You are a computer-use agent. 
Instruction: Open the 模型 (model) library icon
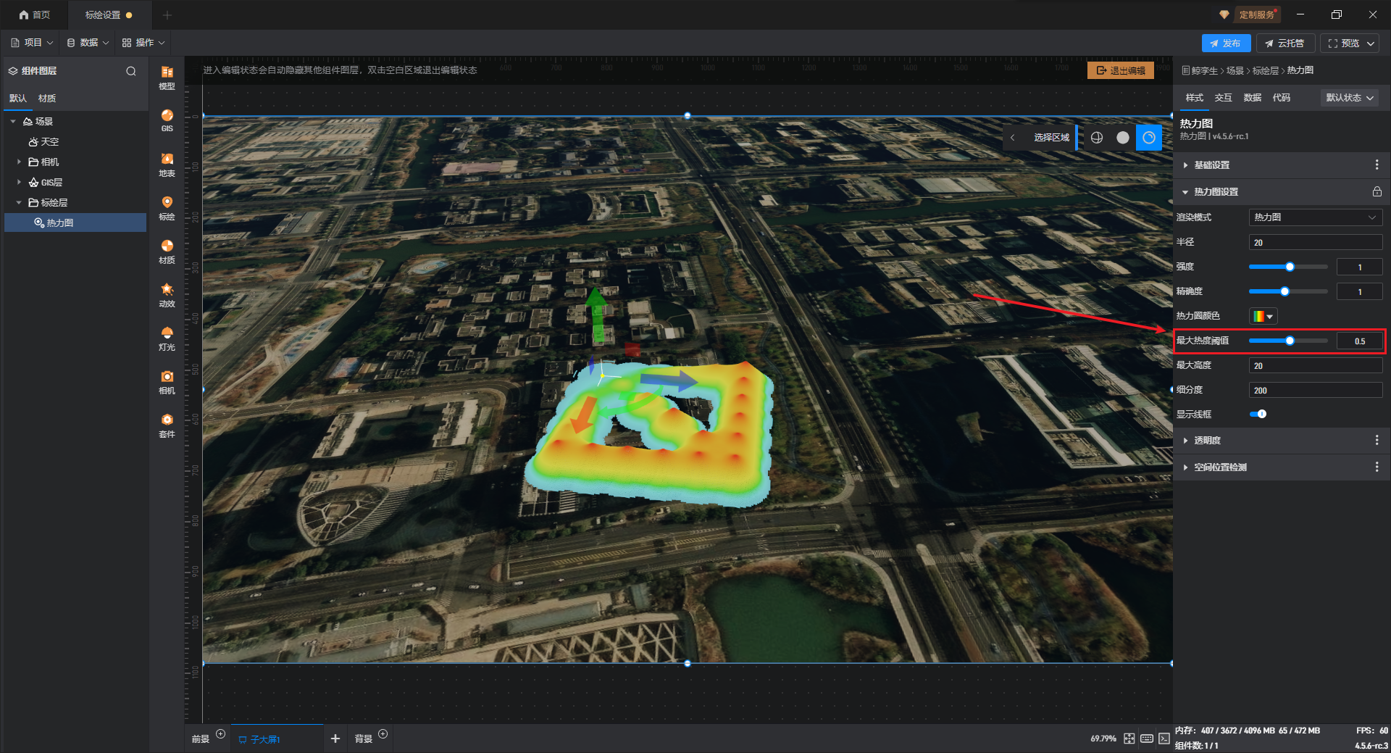[167, 78]
